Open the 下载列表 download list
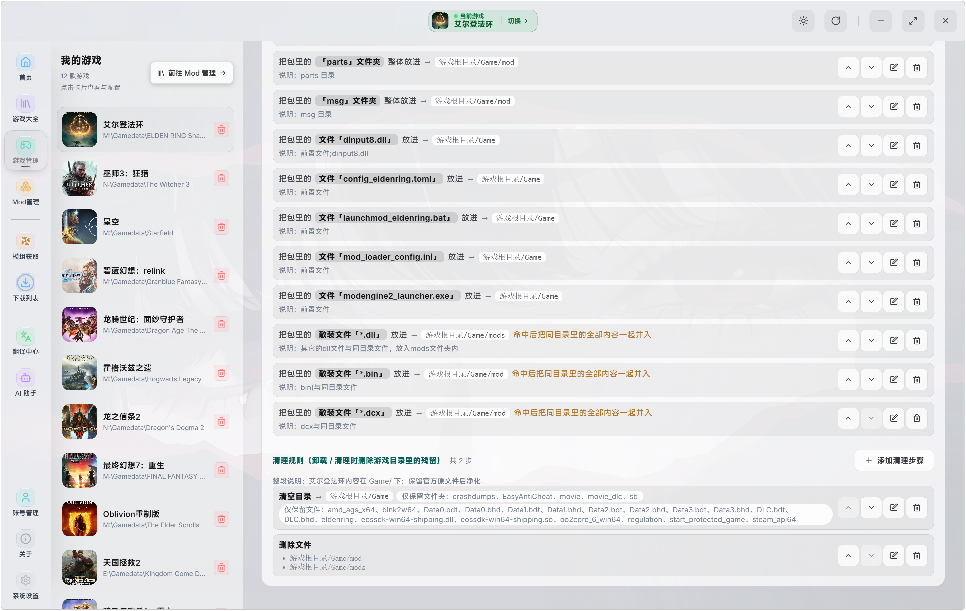966x611 pixels. 26,288
